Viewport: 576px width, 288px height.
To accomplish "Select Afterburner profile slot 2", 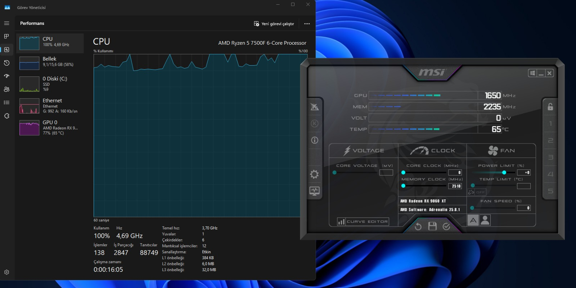I will tap(550, 141).
